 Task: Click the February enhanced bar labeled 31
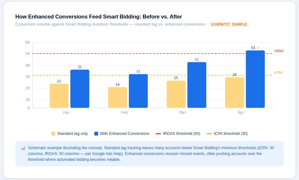click(138, 91)
